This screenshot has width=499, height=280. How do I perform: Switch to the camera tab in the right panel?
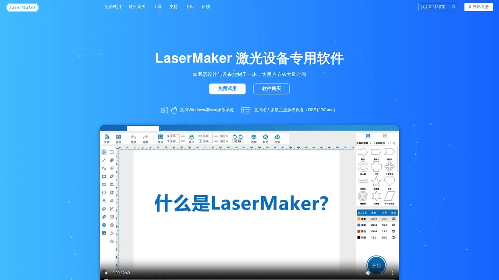pos(385,136)
